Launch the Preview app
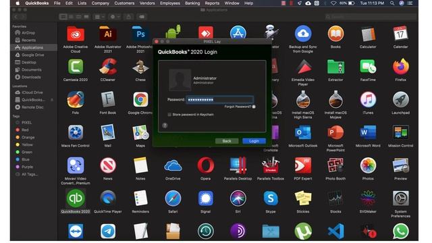 pyautogui.click(x=400, y=165)
